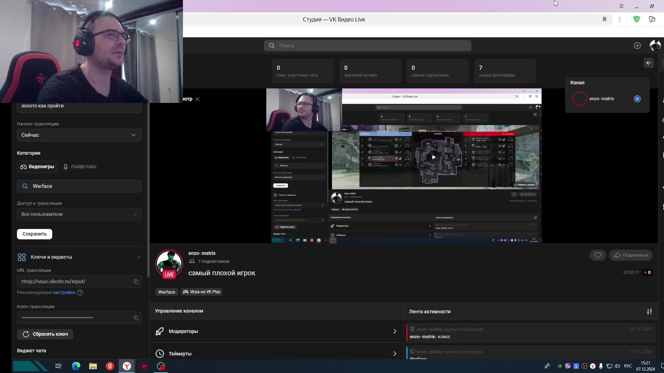Open the browser three-dot page menu
The width and height of the screenshot is (664, 373).
pos(620,19)
